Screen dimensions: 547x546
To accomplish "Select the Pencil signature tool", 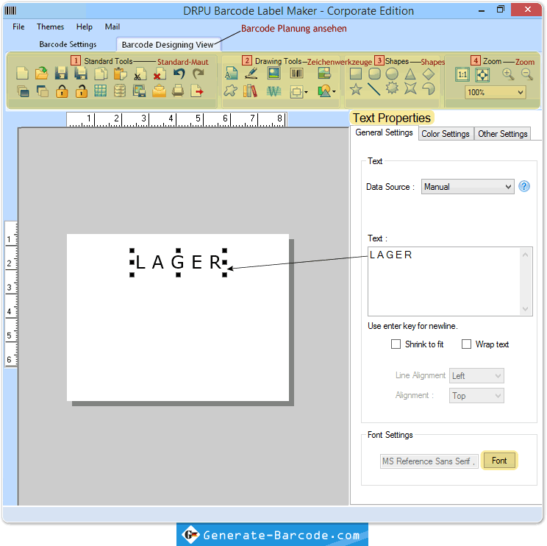I will point(251,73).
